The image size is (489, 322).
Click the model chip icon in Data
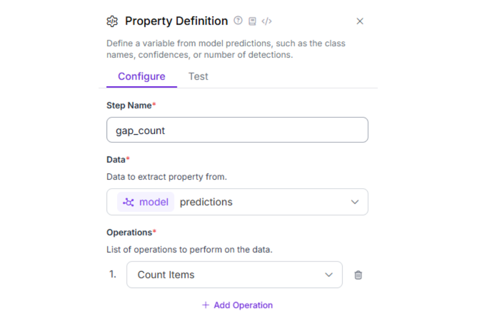tap(128, 202)
